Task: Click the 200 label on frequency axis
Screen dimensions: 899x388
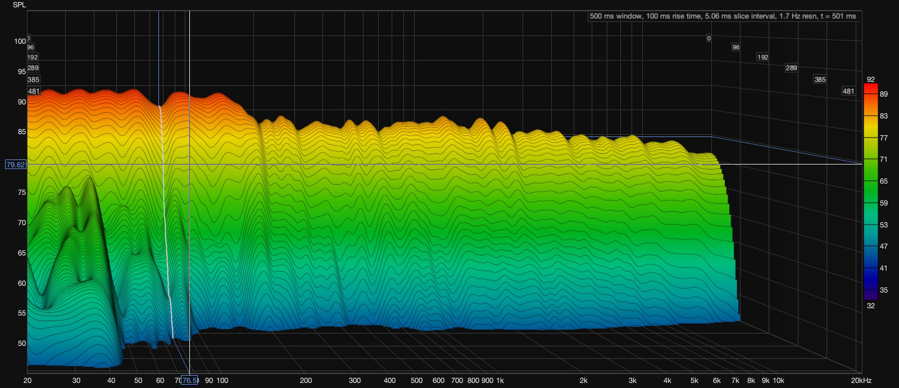Action: tap(306, 380)
